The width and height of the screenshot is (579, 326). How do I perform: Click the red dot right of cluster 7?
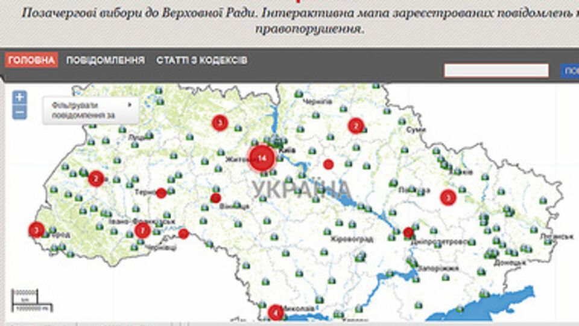183,234
